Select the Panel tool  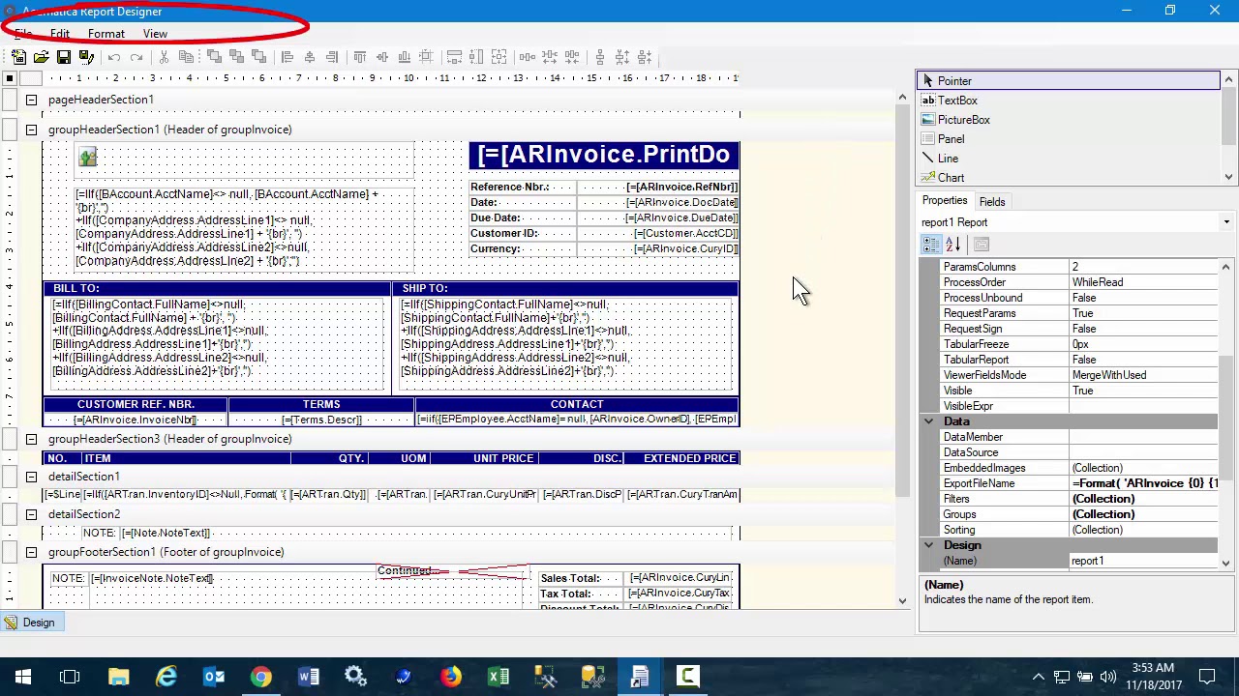tap(1069, 139)
